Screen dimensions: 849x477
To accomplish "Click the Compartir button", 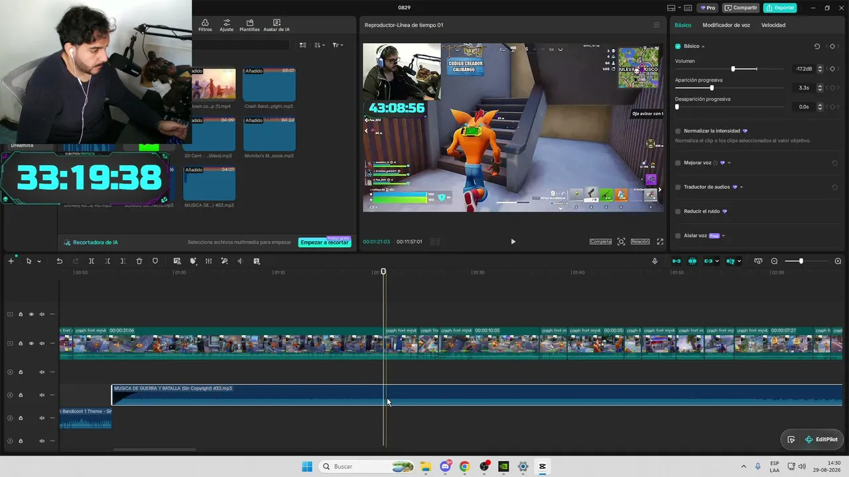I will click(x=741, y=8).
